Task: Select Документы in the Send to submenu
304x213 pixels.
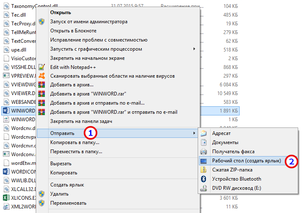Action: [225, 142]
